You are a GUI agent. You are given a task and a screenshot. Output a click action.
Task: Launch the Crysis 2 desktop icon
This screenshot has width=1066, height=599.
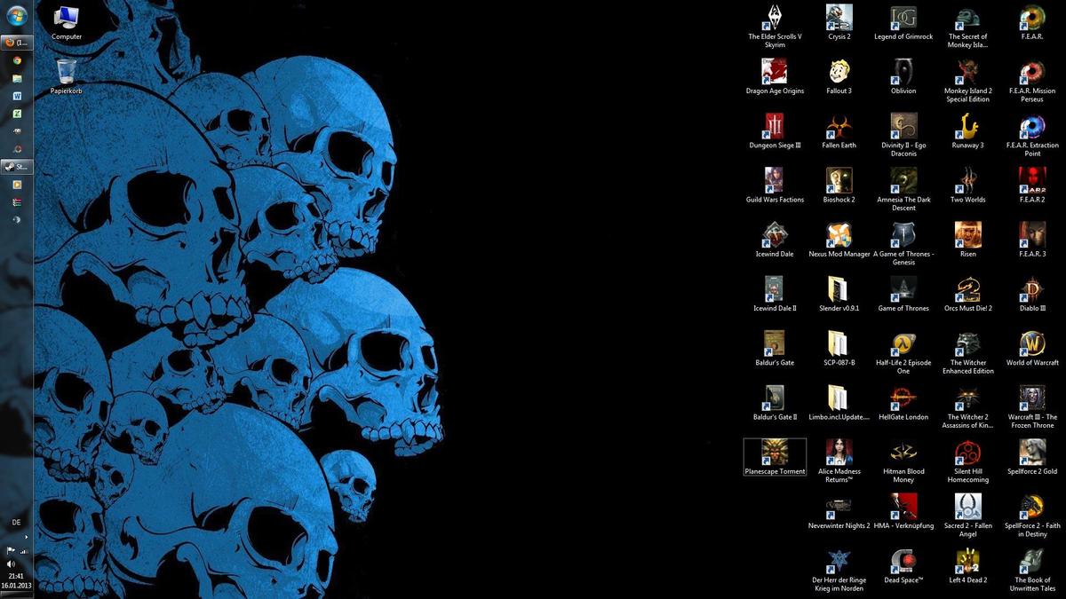(839, 22)
